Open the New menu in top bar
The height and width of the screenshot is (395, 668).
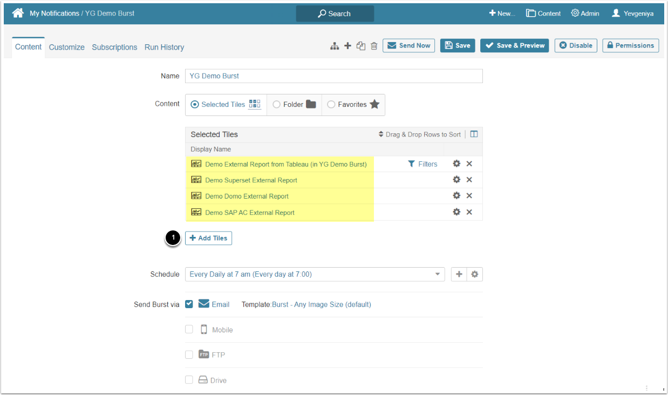502,13
